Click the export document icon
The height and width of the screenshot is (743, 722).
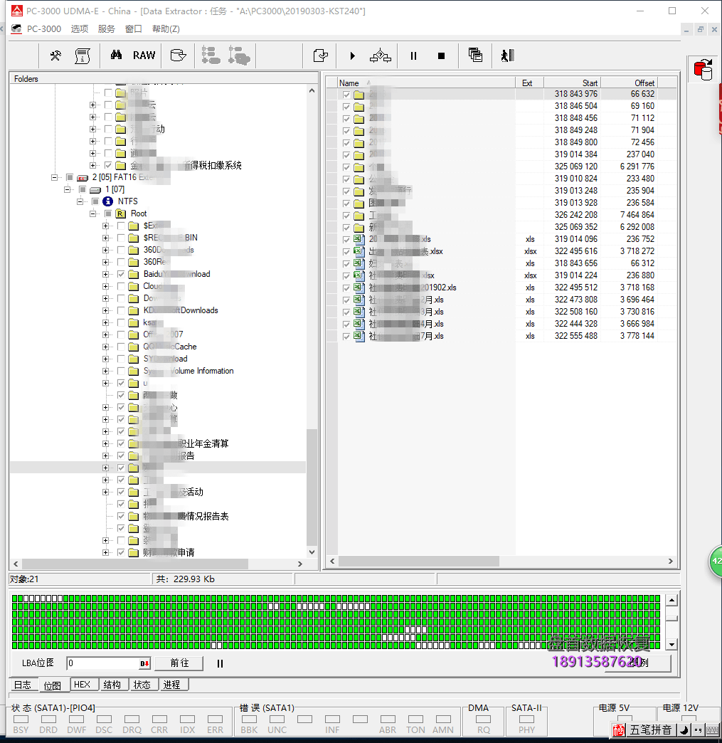click(x=321, y=56)
